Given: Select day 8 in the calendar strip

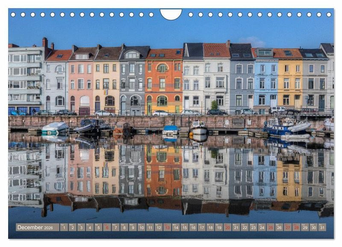Looking at the screenshot, I should pyautogui.click(x=124, y=227).
